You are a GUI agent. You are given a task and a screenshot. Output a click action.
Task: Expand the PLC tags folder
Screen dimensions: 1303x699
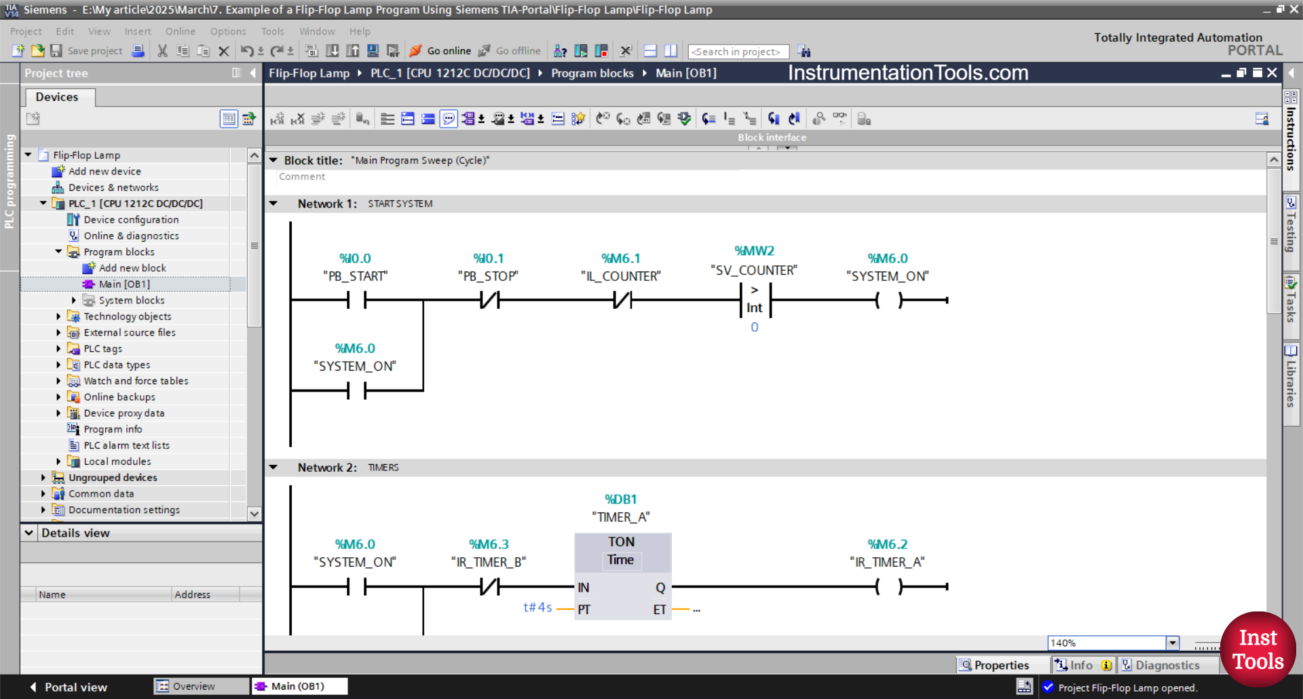click(58, 348)
